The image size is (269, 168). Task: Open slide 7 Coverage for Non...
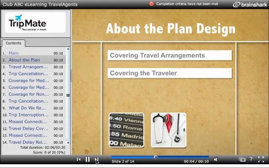(29, 94)
